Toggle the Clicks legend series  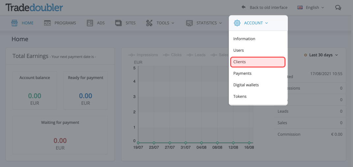[172, 55]
